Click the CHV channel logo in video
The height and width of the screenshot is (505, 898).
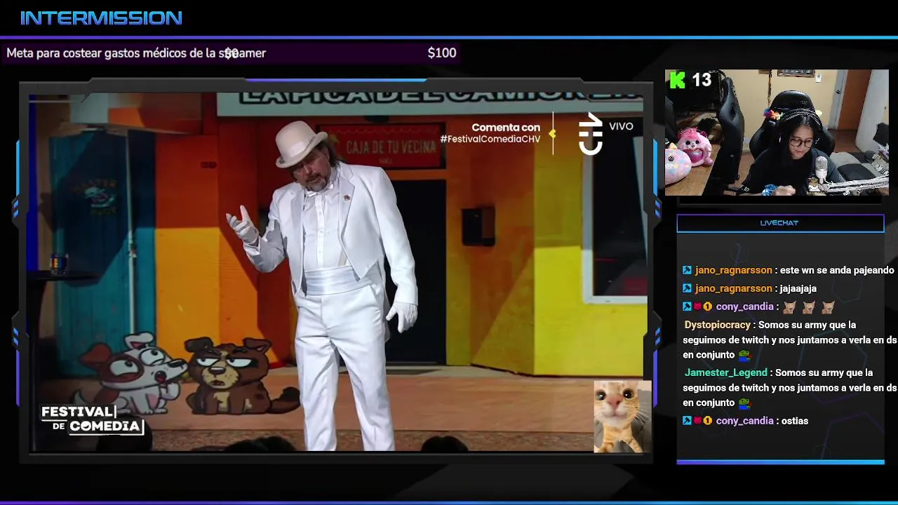click(590, 133)
